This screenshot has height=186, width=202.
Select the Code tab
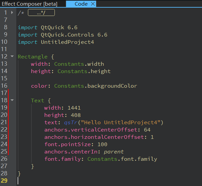tap(81, 4)
